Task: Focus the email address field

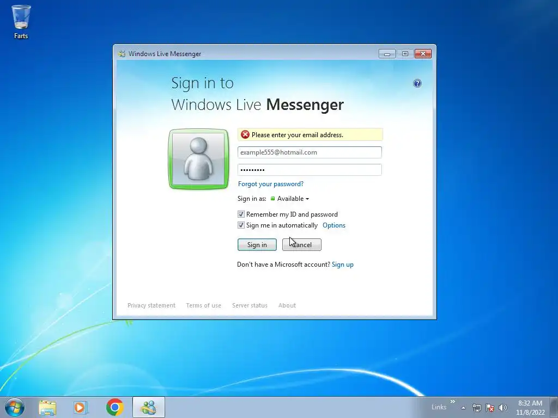Action: coord(310,152)
